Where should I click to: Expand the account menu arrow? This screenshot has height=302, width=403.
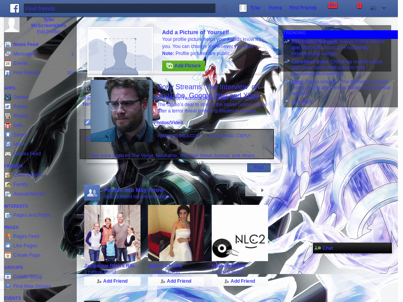pos(384,8)
